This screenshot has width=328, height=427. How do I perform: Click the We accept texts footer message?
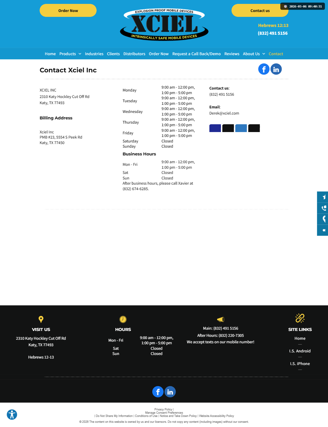tap(220, 342)
